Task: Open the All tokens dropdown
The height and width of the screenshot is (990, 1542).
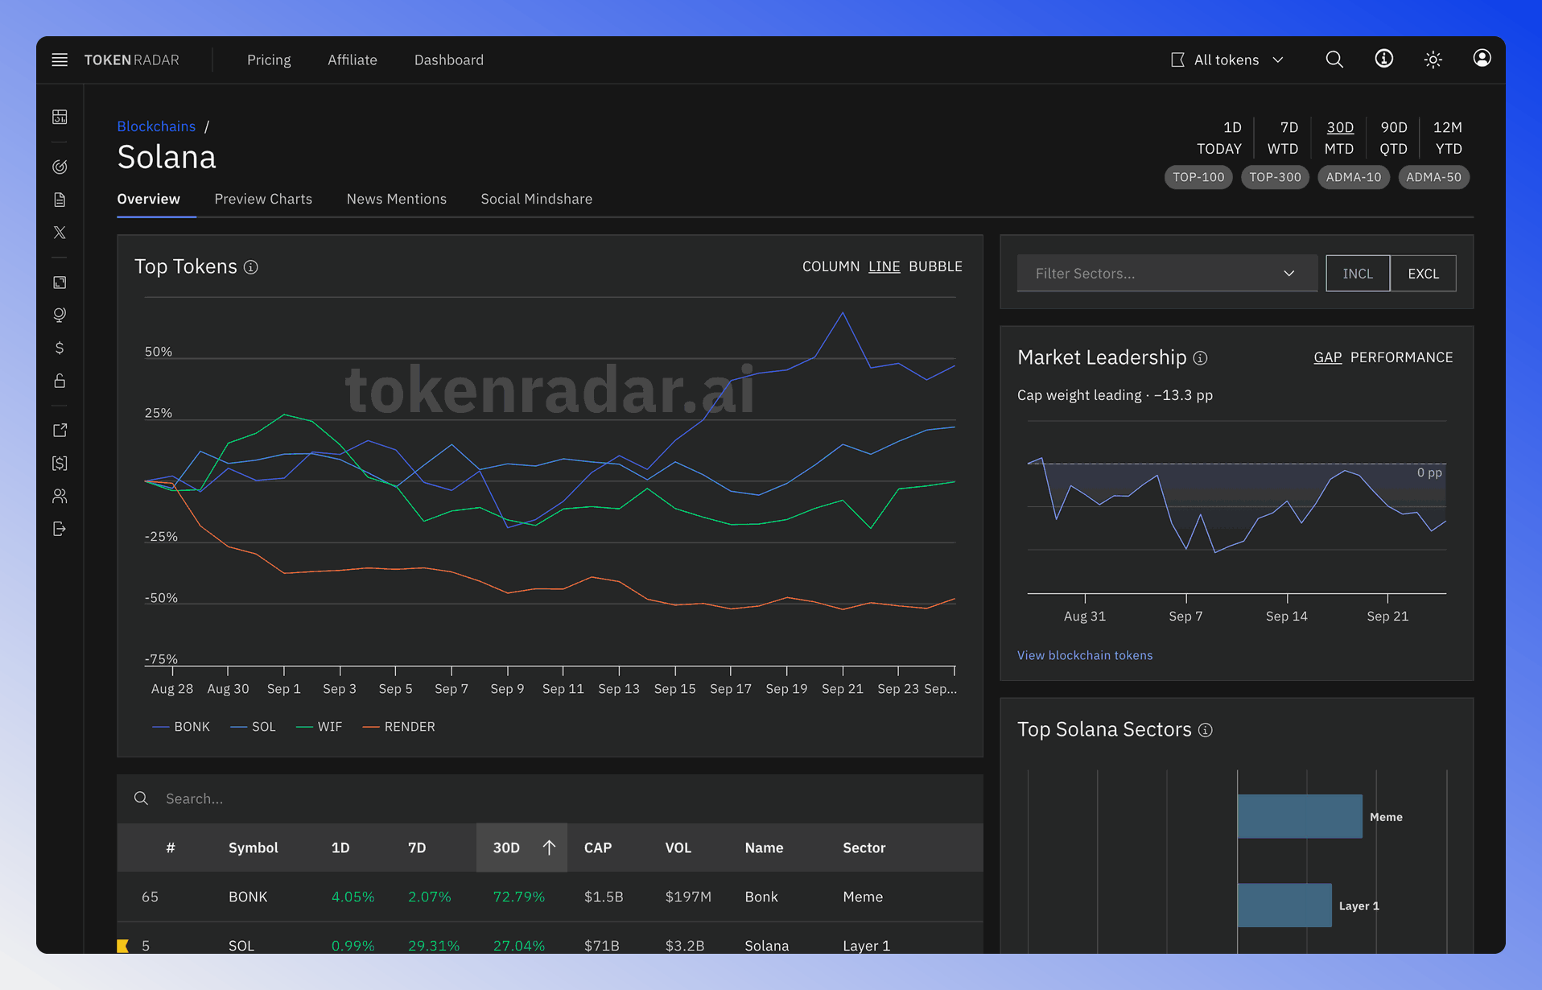Action: pos(1228,60)
